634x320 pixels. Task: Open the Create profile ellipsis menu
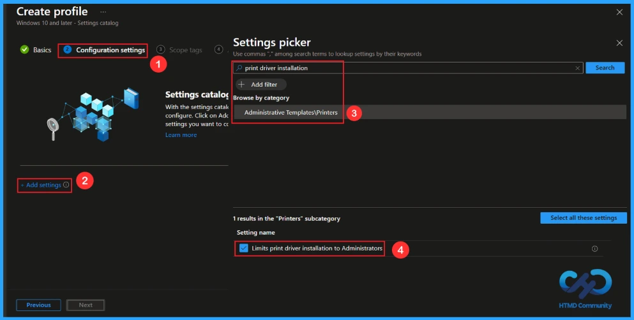pyautogui.click(x=103, y=11)
